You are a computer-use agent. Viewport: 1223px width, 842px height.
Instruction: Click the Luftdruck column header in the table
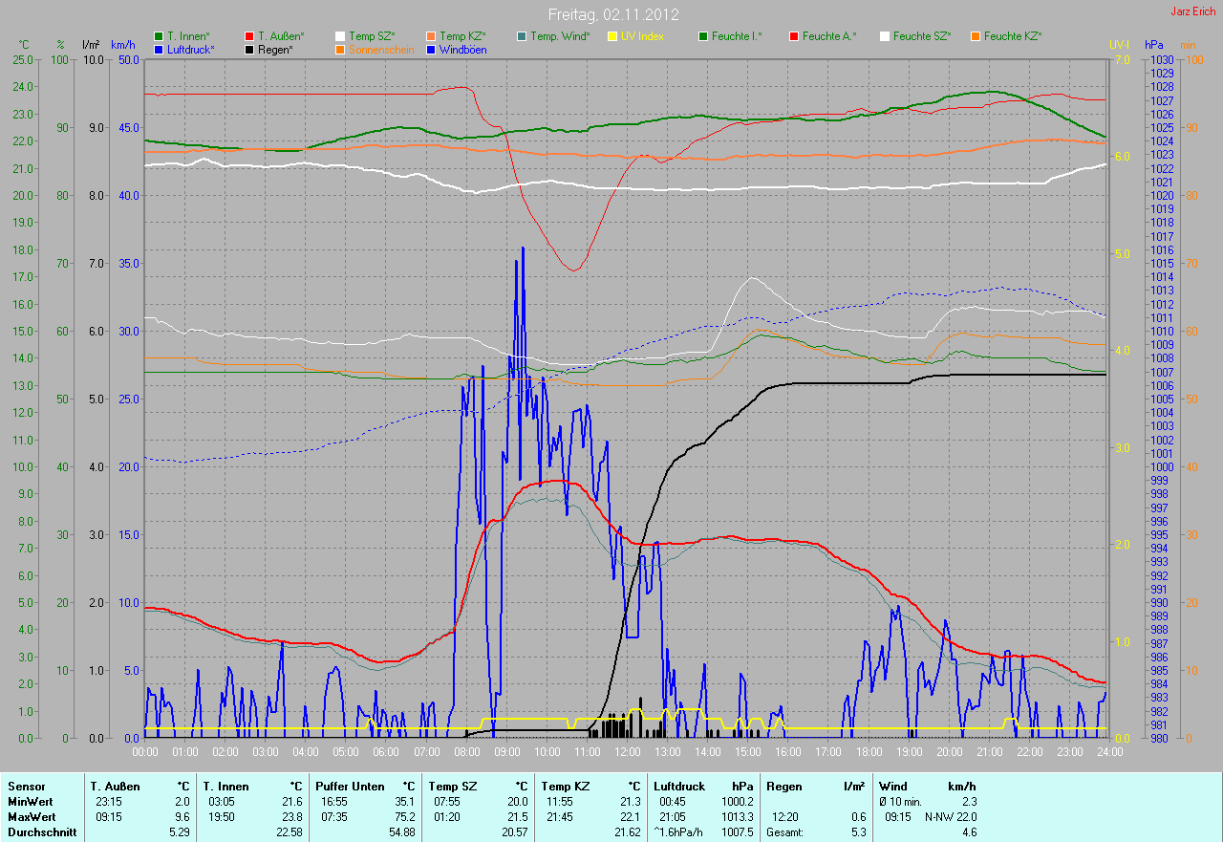679,786
